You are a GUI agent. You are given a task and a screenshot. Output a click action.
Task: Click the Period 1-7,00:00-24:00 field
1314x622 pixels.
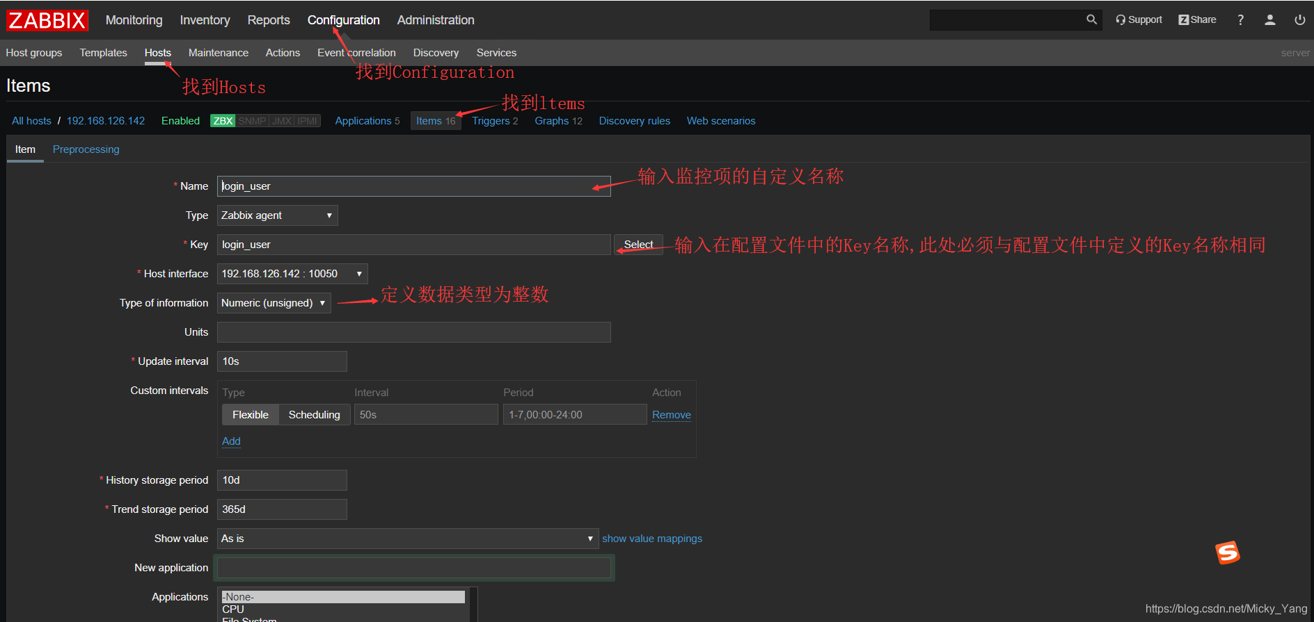tap(575, 415)
